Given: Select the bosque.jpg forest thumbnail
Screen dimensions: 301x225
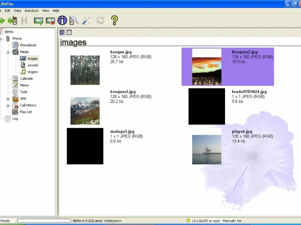Looking at the screenshot, I should (85, 70).
